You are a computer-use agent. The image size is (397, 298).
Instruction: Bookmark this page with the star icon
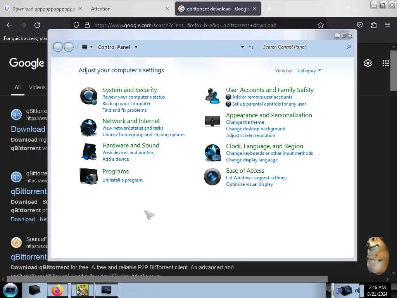(321, 25)
